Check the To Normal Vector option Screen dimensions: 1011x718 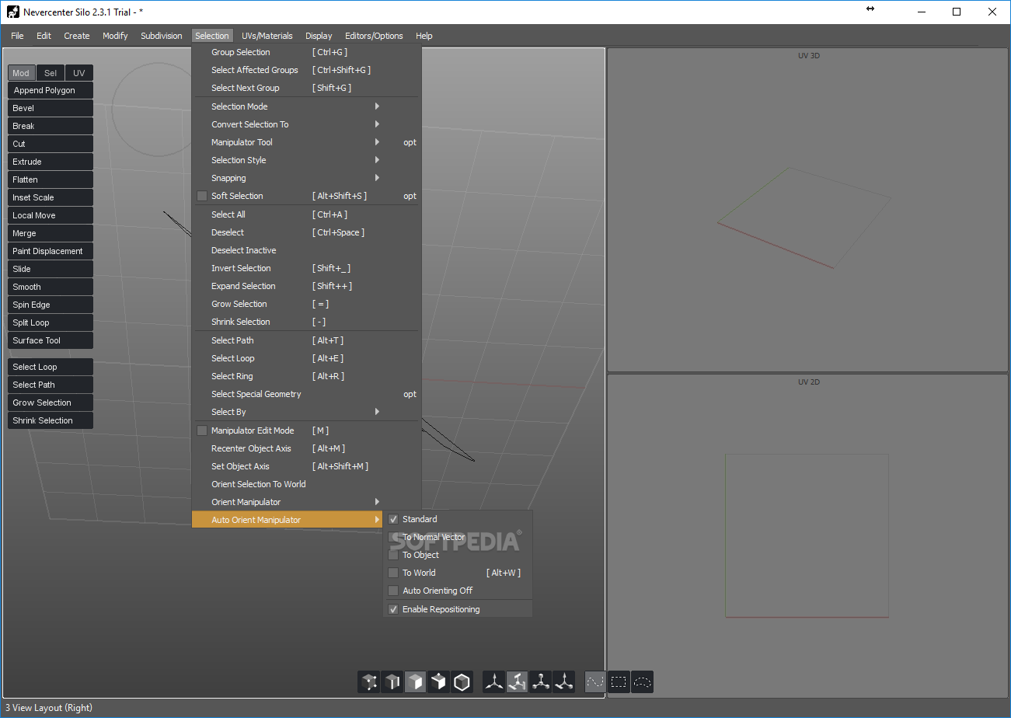point(393,537)
